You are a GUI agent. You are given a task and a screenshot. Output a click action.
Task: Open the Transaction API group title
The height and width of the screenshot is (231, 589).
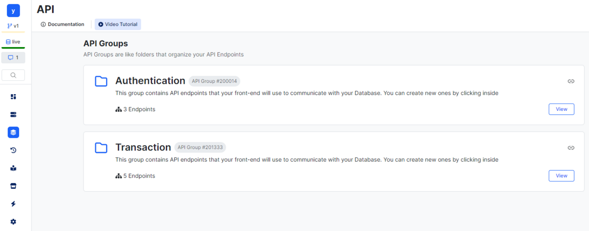[143, 147]
